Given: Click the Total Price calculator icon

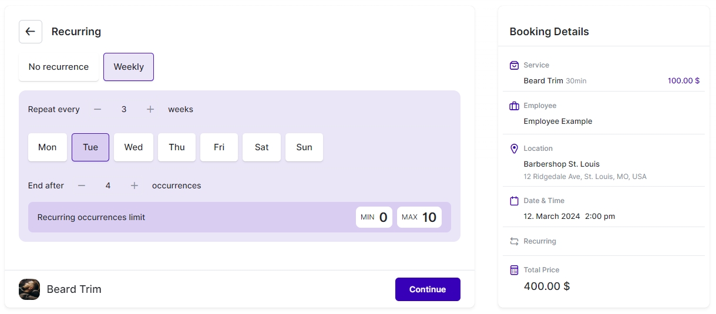Looking at the screenshot, I should pyautogui.click(x=515, y=270).
